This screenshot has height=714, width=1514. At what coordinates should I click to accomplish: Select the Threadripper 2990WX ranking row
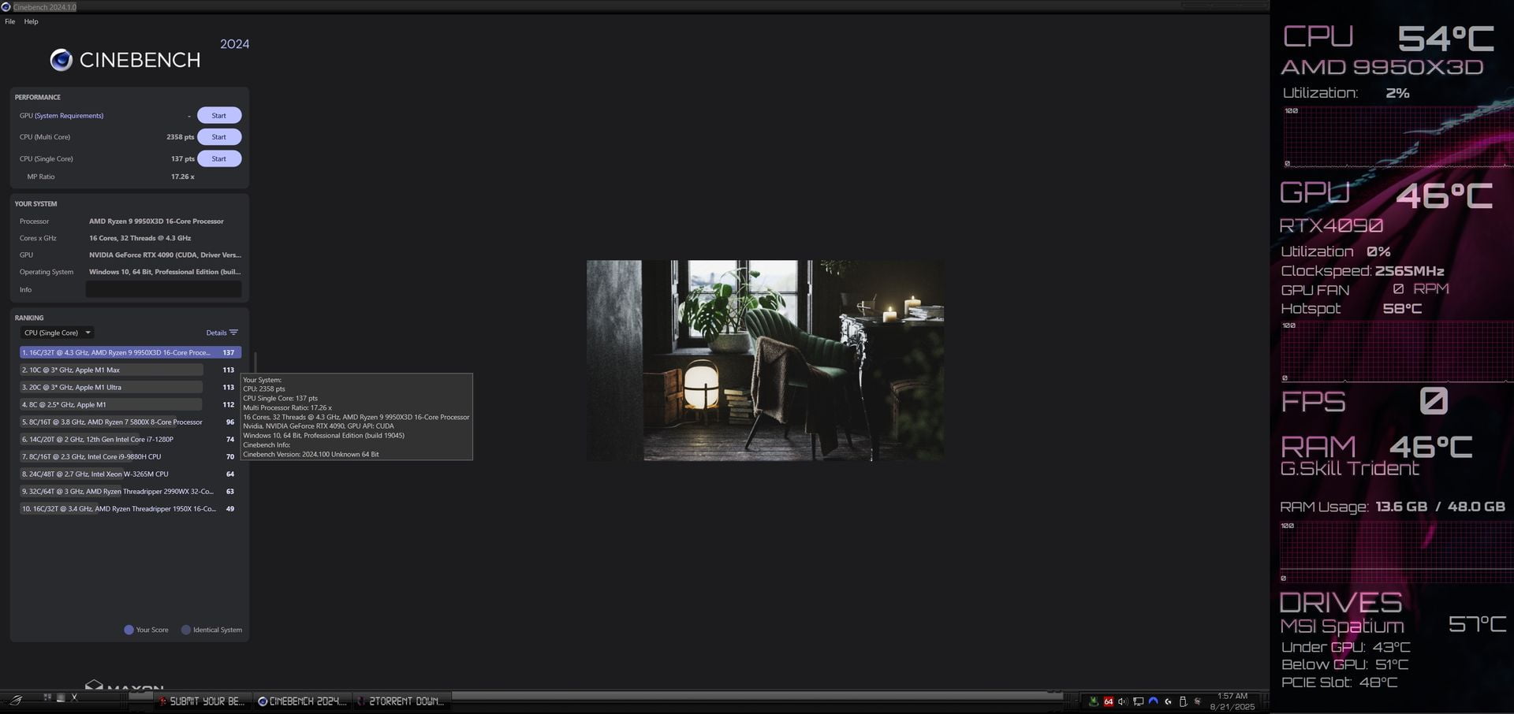130,491
